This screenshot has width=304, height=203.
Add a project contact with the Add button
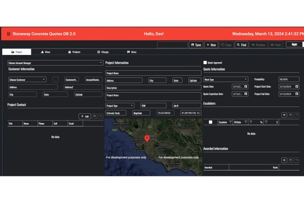(x=85, y=116)
